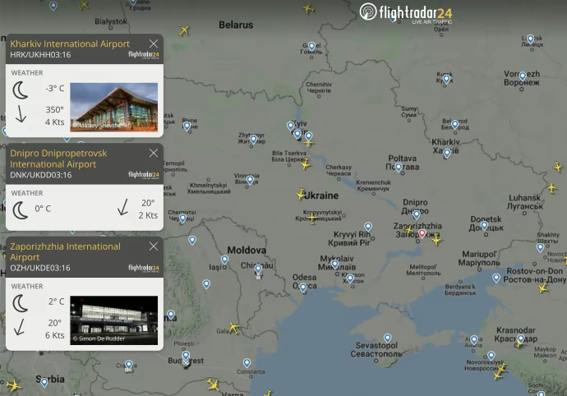This screenshot has height=396, width=567.
Task: Select the Poltava airport pin
Action: click(x=399, y=166)
